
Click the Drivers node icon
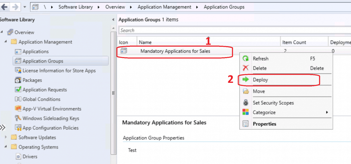click(x=18, y=157)
